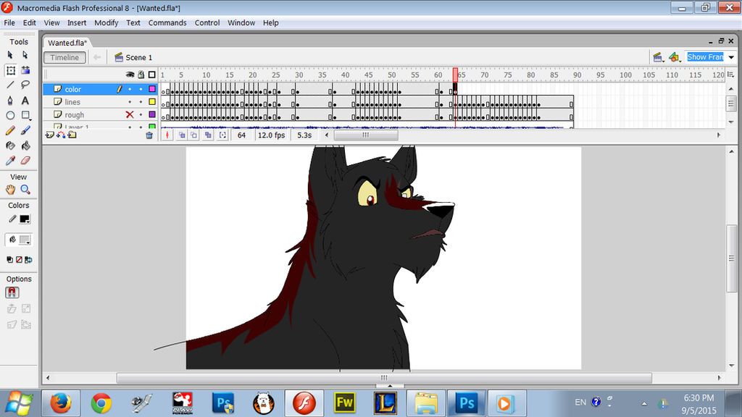Switch to the Wanted.fla document tab
Image resolution: width=742 pixels, height=417 pixels.
[66, 43]
